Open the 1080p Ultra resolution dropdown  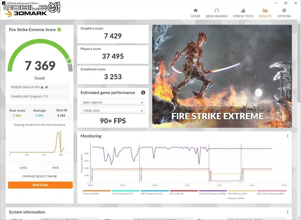click(113, 110)
